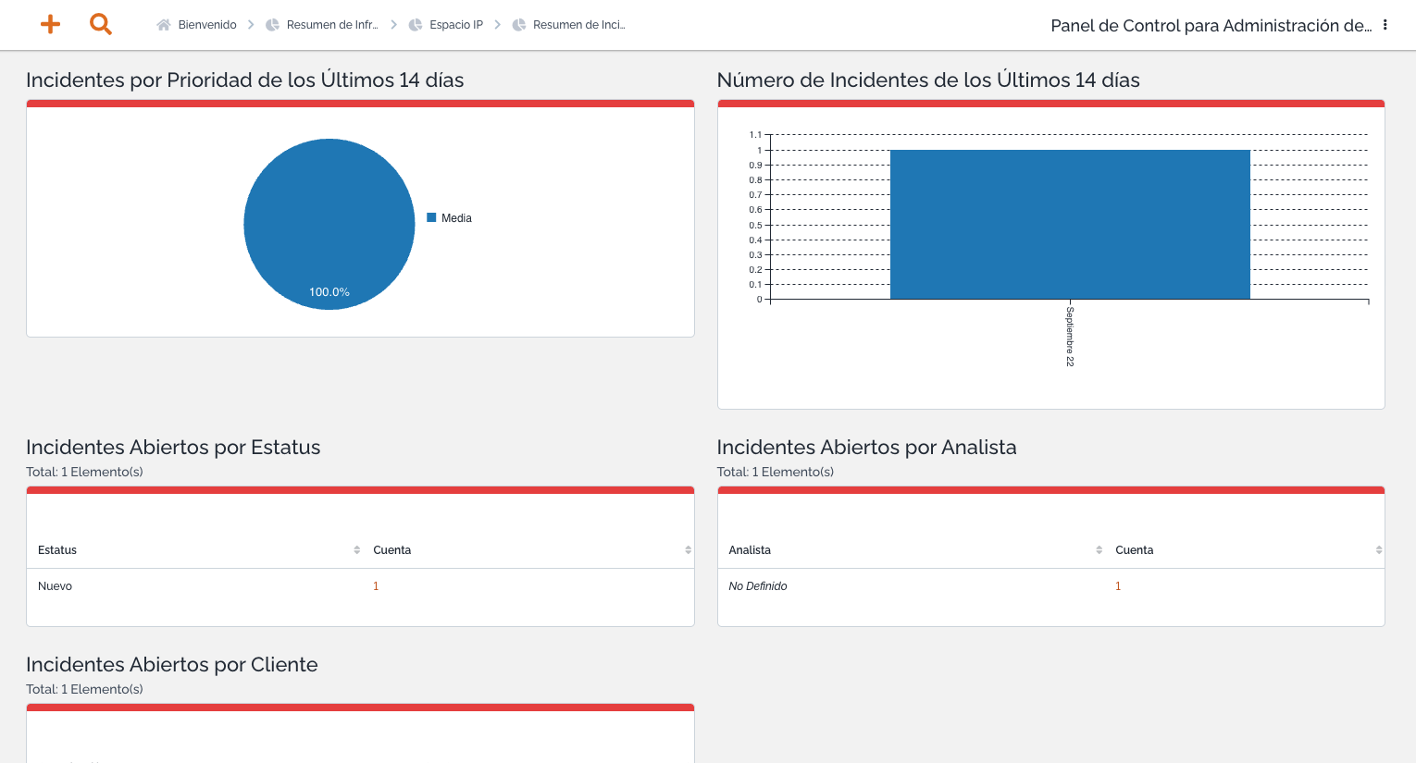
Task: Click the chart icon before Resumen de Inci...
Action: click(519, 25)
